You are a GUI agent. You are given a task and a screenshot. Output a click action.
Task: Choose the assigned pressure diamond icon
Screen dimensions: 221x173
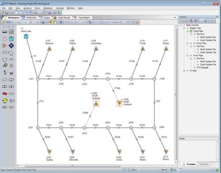11,45
